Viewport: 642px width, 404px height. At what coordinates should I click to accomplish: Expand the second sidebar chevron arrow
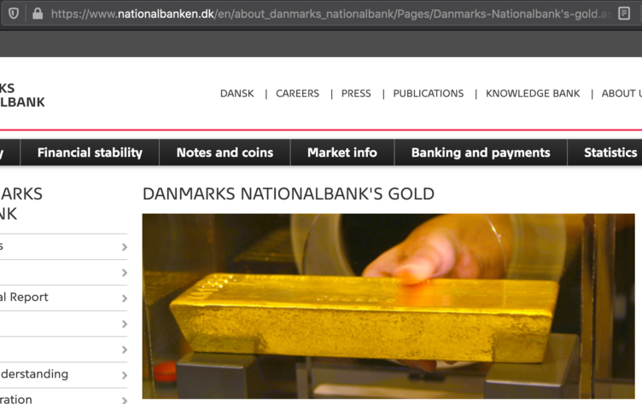tap(125, 273)
